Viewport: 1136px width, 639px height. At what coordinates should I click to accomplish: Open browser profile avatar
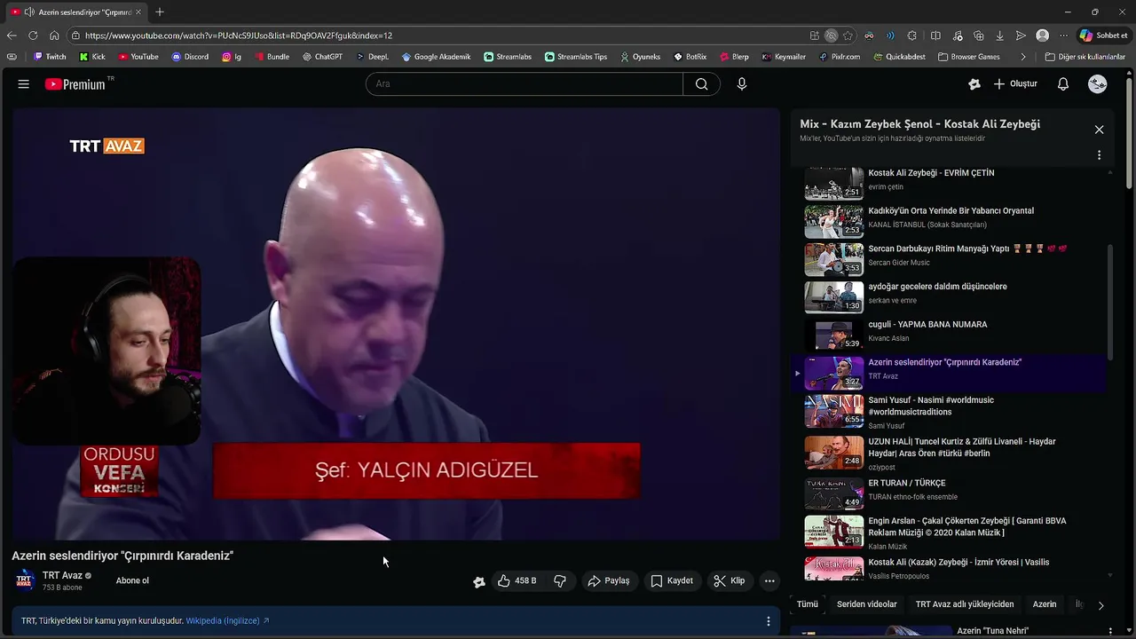click(1043, 35)
